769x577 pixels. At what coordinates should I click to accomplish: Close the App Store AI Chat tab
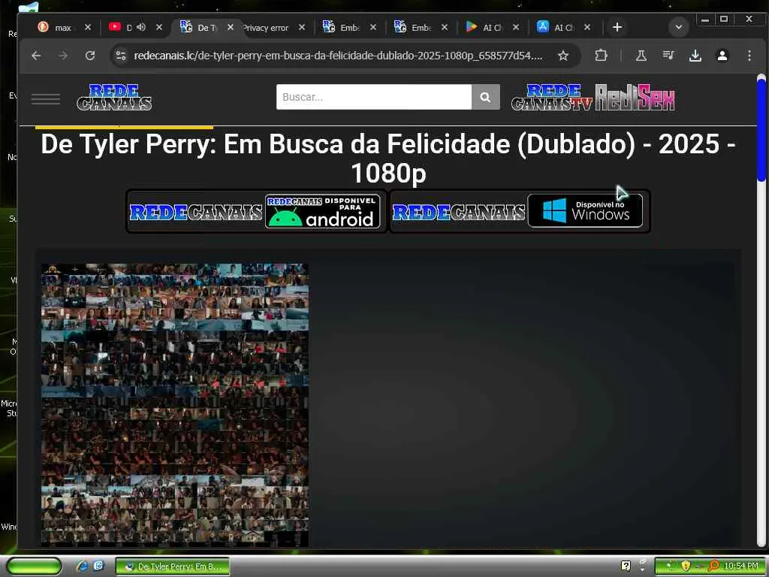(587, 28)
